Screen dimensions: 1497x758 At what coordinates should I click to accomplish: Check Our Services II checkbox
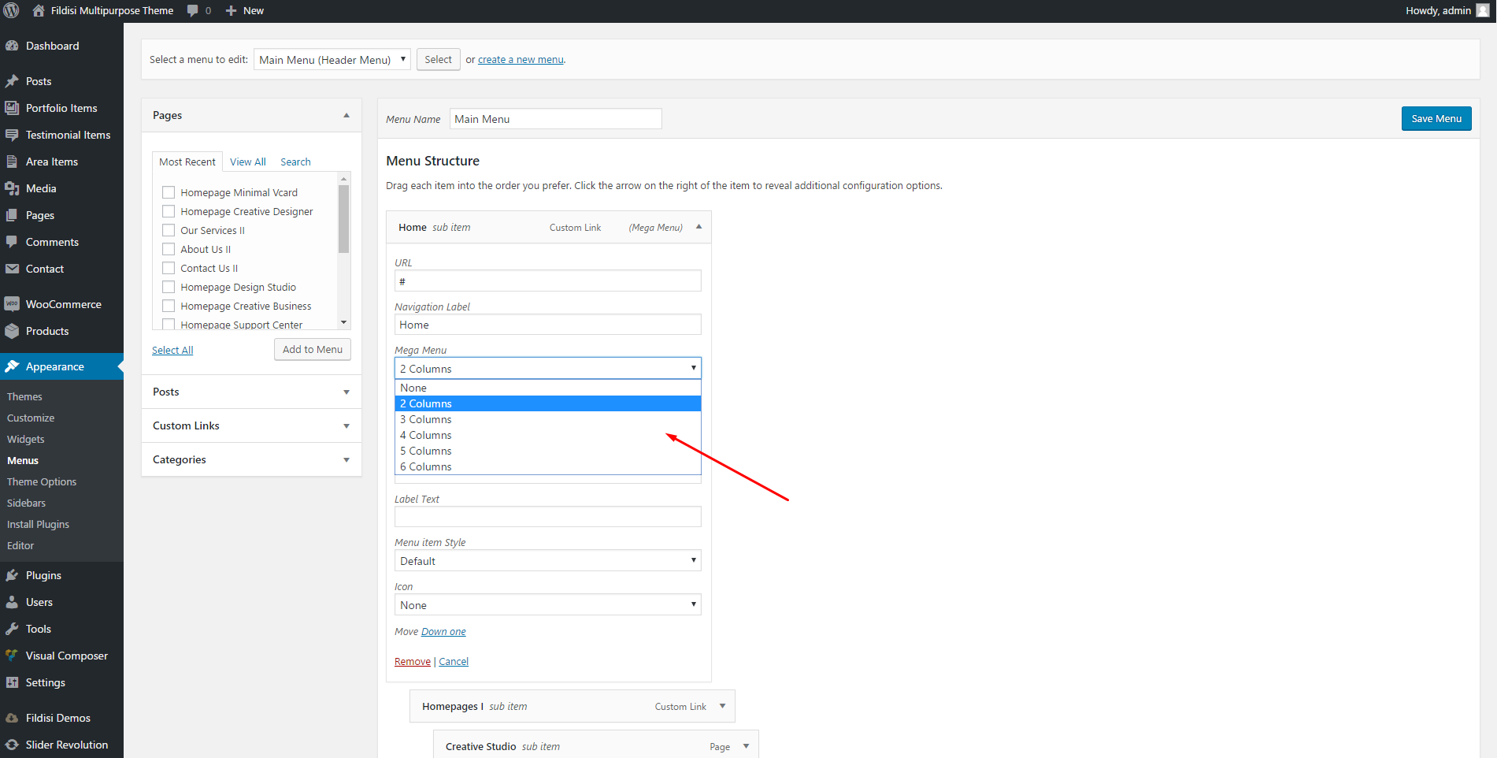point(169,230)
